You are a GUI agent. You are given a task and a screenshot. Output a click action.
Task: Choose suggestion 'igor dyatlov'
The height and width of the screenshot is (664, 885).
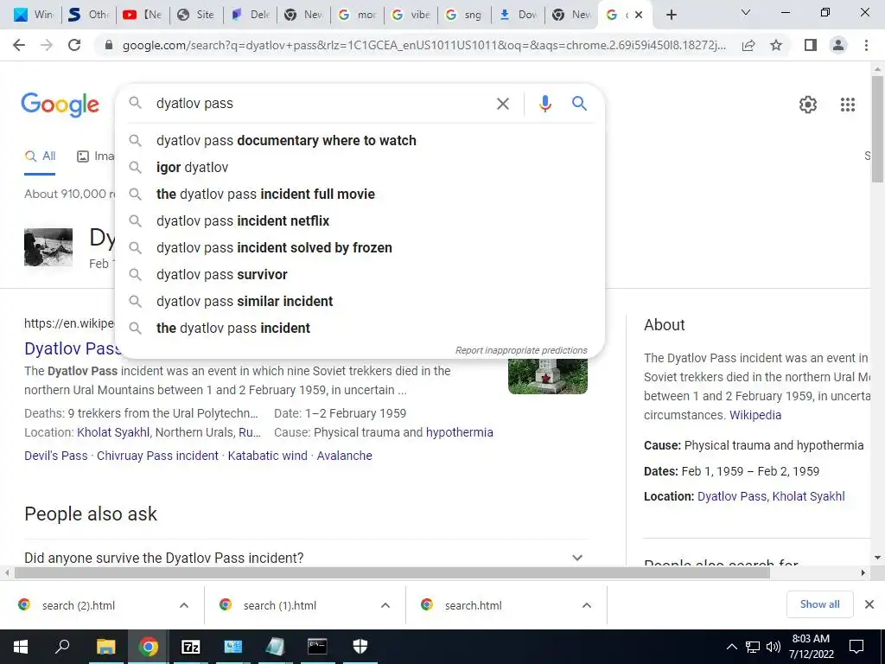click(x=360, y=167)
